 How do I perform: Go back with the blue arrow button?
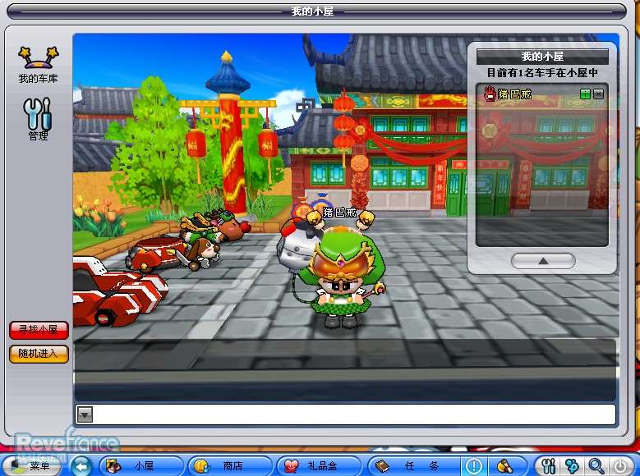pyautogui.click(x=81, y=466)
